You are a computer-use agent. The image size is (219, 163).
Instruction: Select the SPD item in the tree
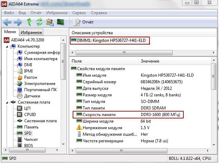(28, 133)
